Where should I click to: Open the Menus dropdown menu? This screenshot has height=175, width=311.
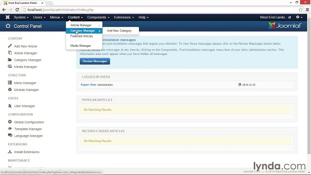click(x=56, y=17)
